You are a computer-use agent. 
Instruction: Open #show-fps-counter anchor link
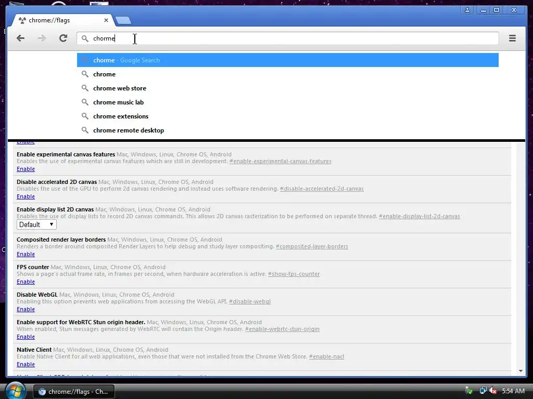294,274
